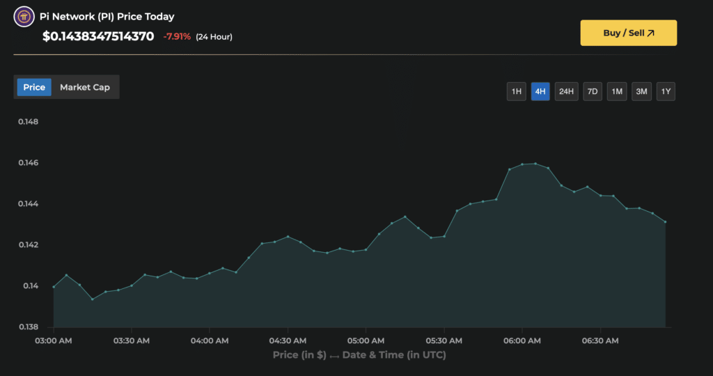The image size is (713, 376).
Task: Select the 1Y time range
Action: [x=666, y=91]
